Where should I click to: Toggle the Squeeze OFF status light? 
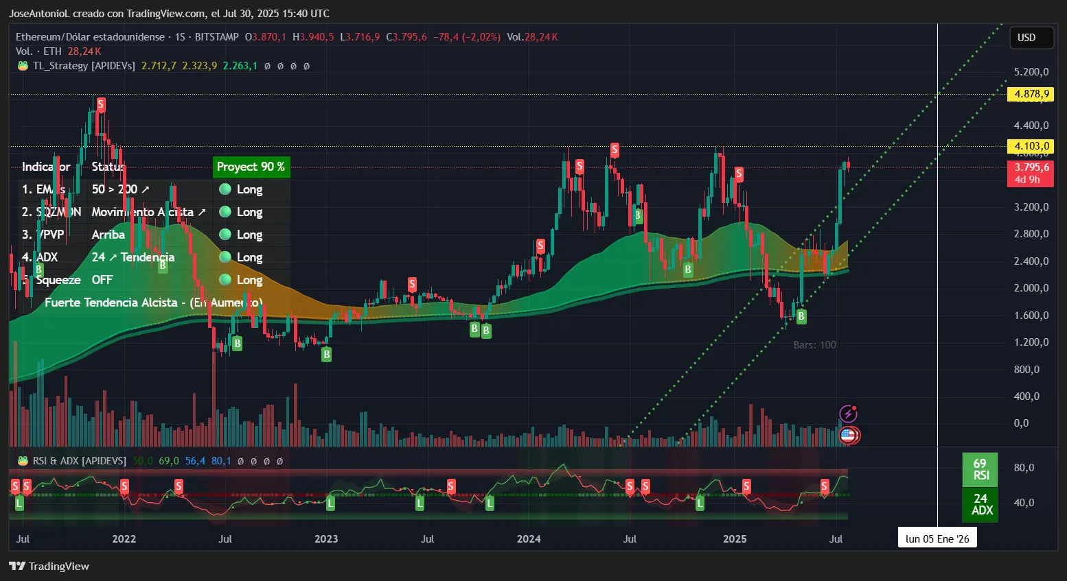pyautogui.click(x=224, y=280)
